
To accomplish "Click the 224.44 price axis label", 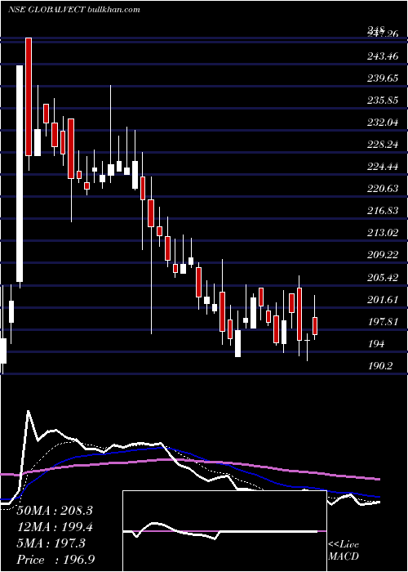I will click(383, 167).
